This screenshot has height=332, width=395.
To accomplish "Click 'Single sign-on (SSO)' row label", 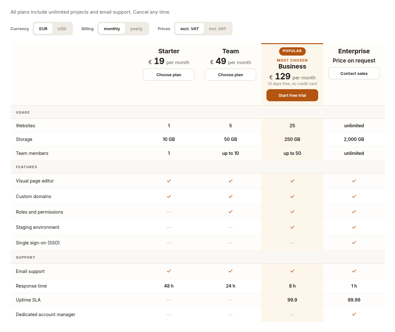I will pyautogui.click(x=38, y=243).
